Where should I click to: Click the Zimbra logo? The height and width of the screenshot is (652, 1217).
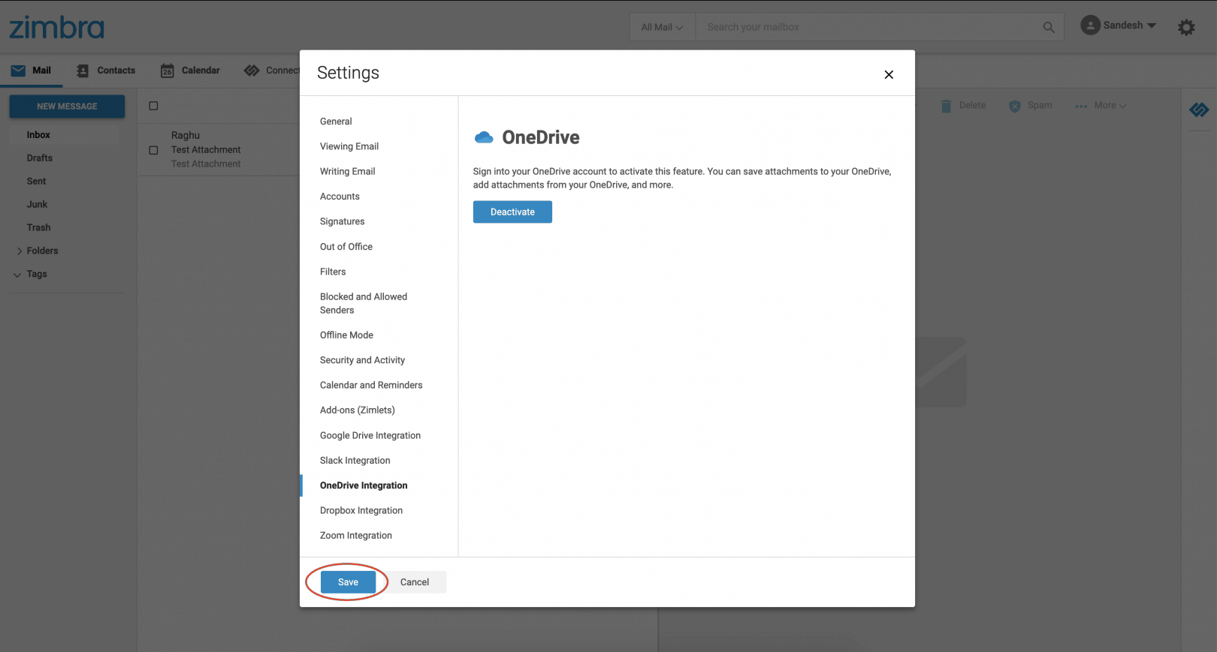point(56,28)
